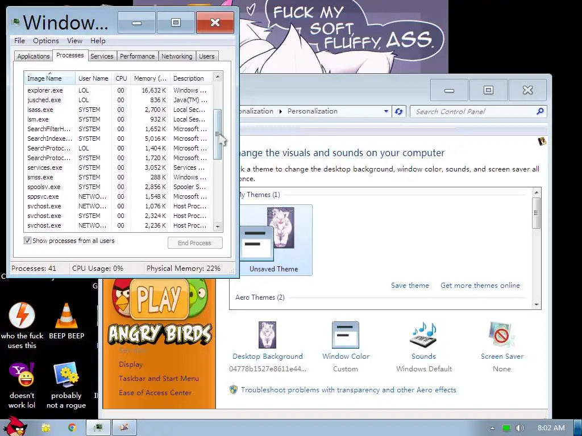Switch to Users tab
The image size is (582, 436).
(206, 56)
